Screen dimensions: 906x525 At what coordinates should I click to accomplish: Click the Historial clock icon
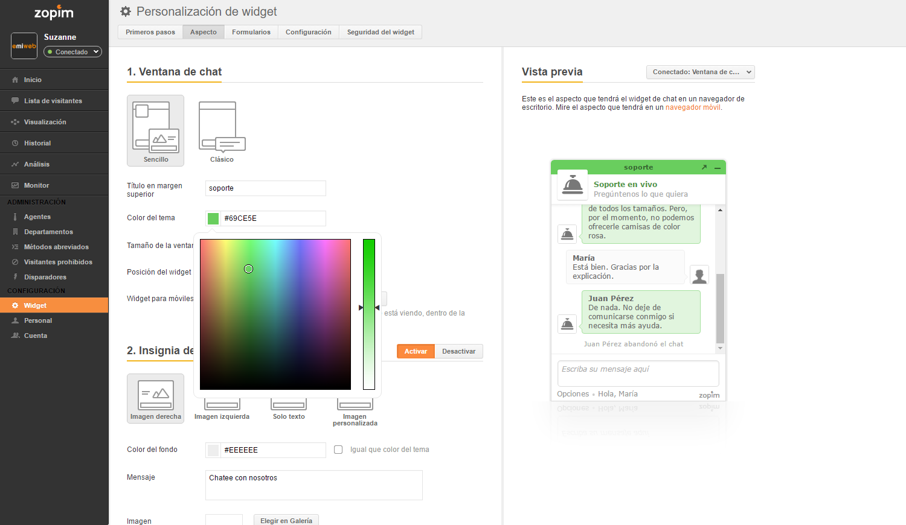click(15, 143)
